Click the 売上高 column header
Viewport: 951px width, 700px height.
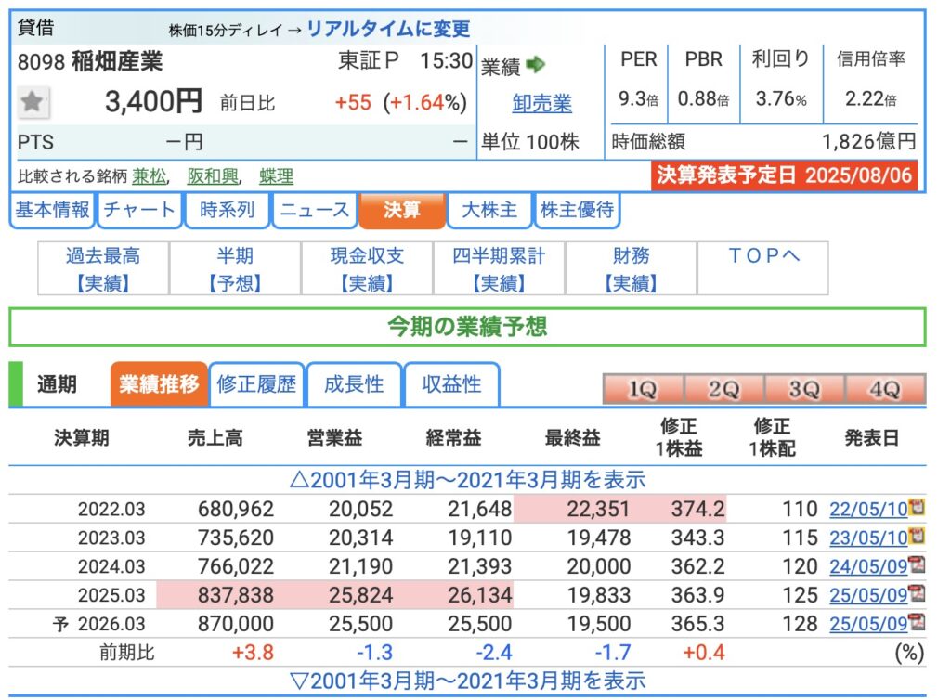pos(215,437)
